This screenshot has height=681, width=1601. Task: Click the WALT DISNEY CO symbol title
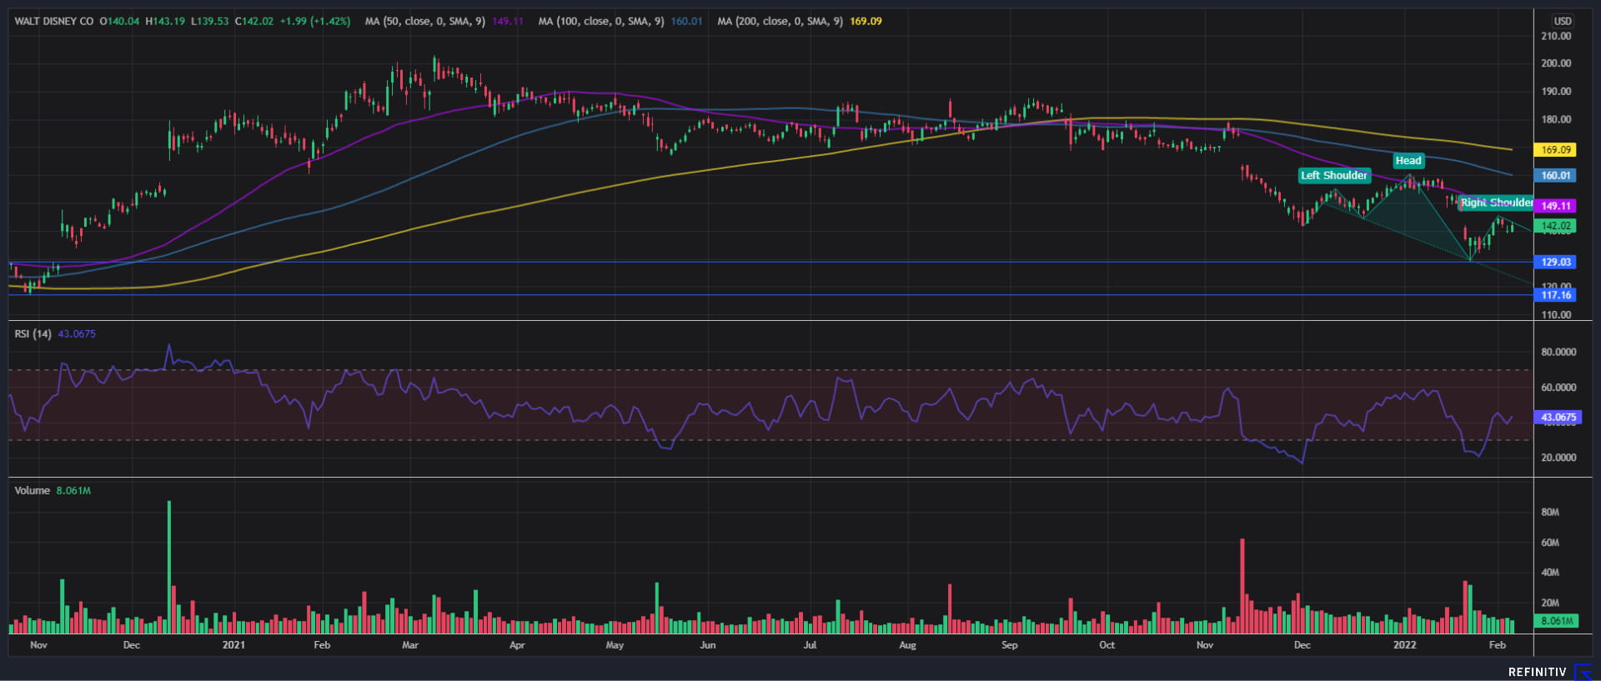54,21
